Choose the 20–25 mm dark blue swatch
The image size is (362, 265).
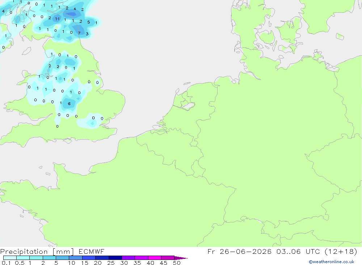102,258
